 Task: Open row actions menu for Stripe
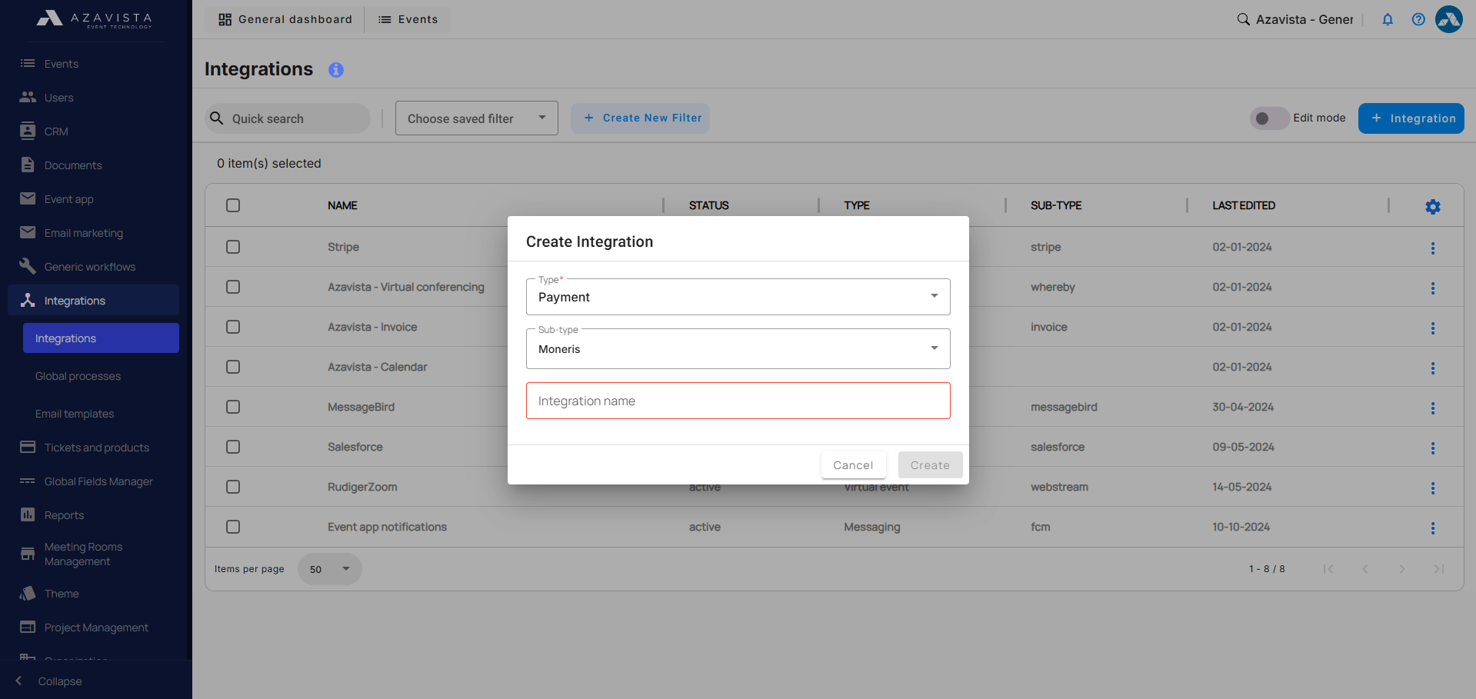coord(1433,248)
